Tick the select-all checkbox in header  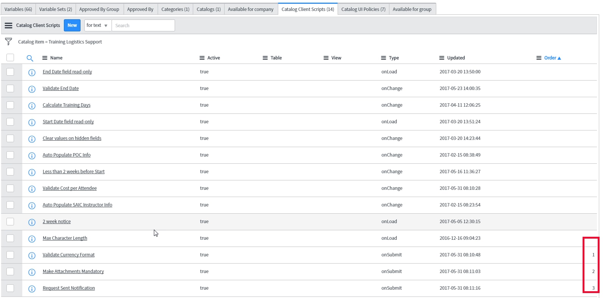click(10, 57)
